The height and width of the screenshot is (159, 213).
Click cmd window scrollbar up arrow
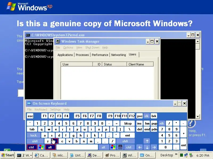coord(198,41)
